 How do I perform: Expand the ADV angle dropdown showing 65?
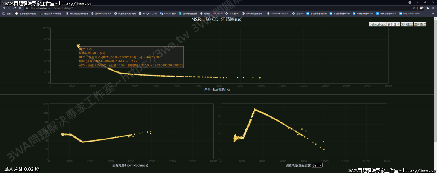(317, 165)
